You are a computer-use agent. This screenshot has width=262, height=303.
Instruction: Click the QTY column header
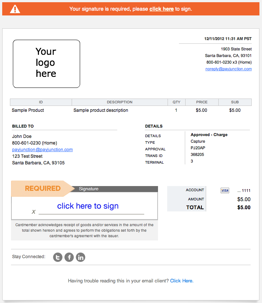[176, 102]
